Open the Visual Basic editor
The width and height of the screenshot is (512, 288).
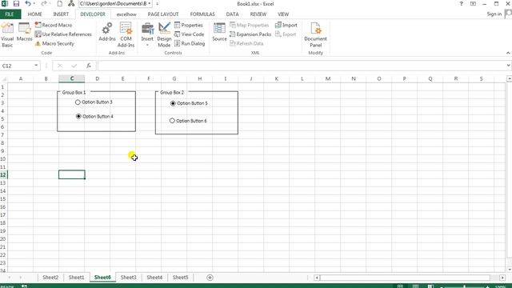pos(7,35)
